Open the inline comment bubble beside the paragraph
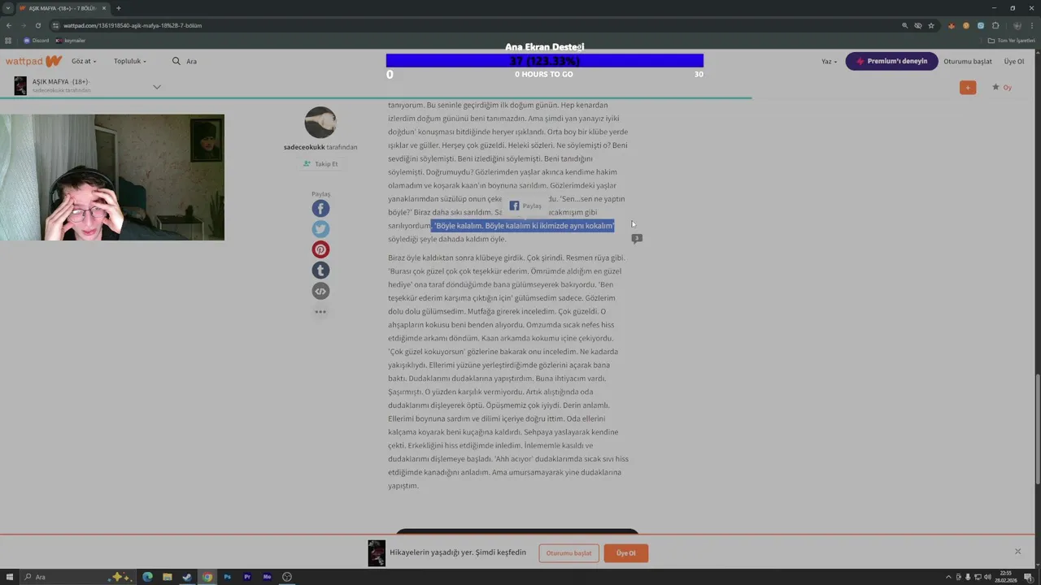 click(x=637, y=239)
